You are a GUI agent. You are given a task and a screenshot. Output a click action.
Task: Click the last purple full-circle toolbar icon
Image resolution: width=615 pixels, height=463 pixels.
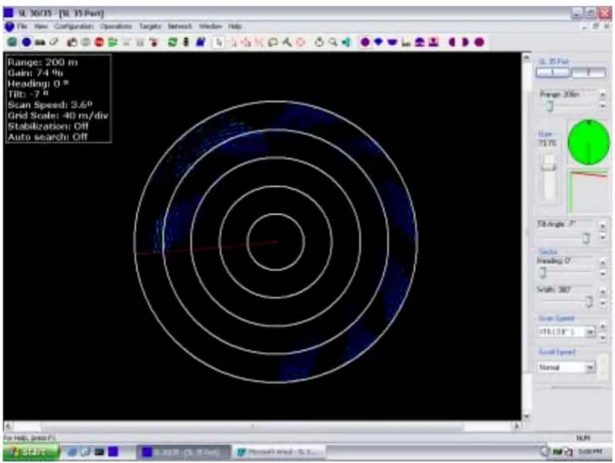coord(479,42)
